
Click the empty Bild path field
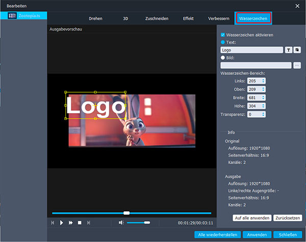point(256,65)
